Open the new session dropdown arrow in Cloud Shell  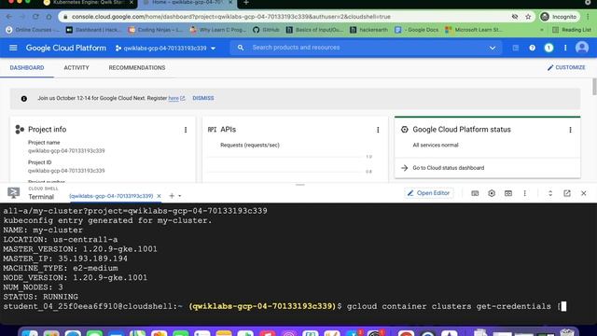(180, 196)
